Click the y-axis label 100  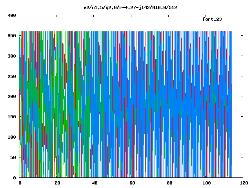tap(12, 137)
